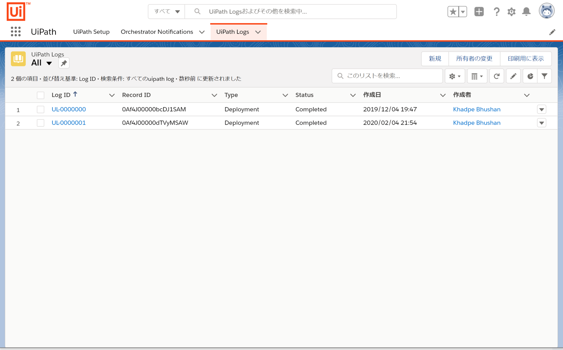
Task: Show row actions for UL-0000000
Action: point(542,110)
